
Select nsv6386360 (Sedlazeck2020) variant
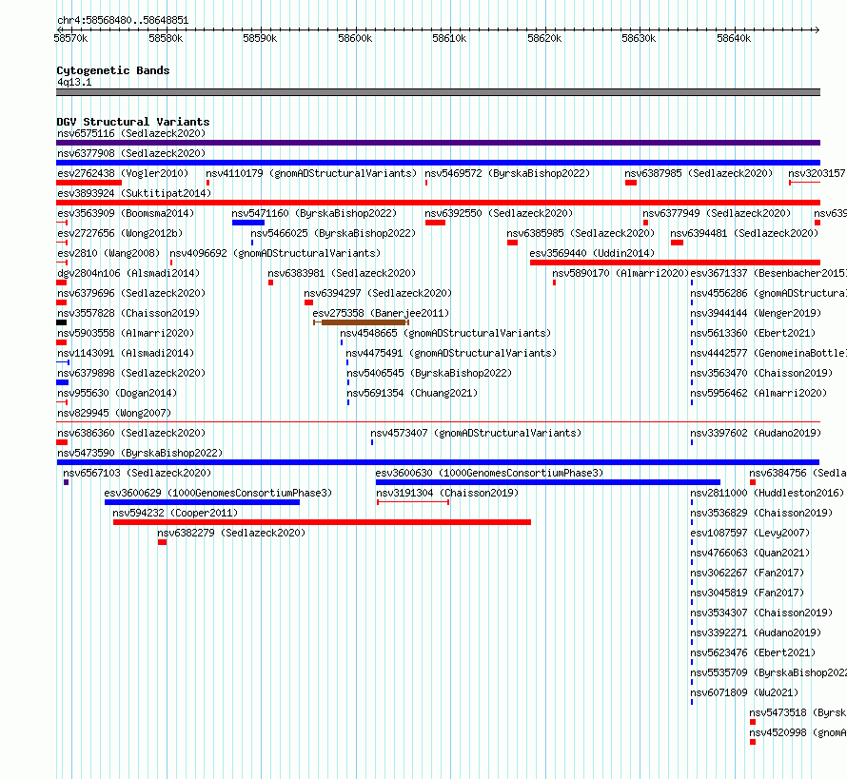click(x=131, y=433)
